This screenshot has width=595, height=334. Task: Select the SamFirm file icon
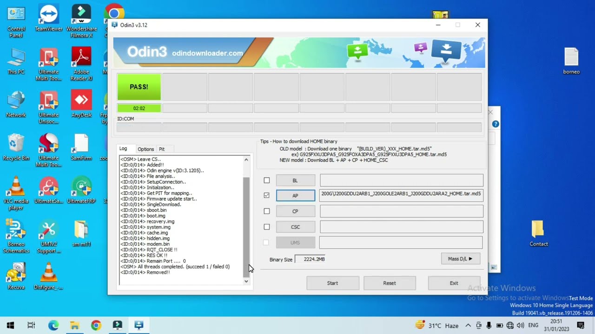pos(81,148)
